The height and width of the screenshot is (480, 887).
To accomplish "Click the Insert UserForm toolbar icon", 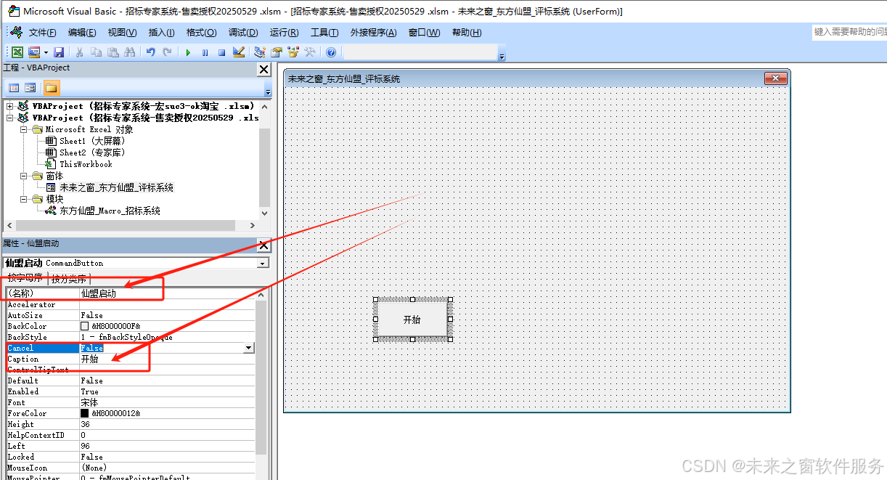I will [x=33, y=52].
